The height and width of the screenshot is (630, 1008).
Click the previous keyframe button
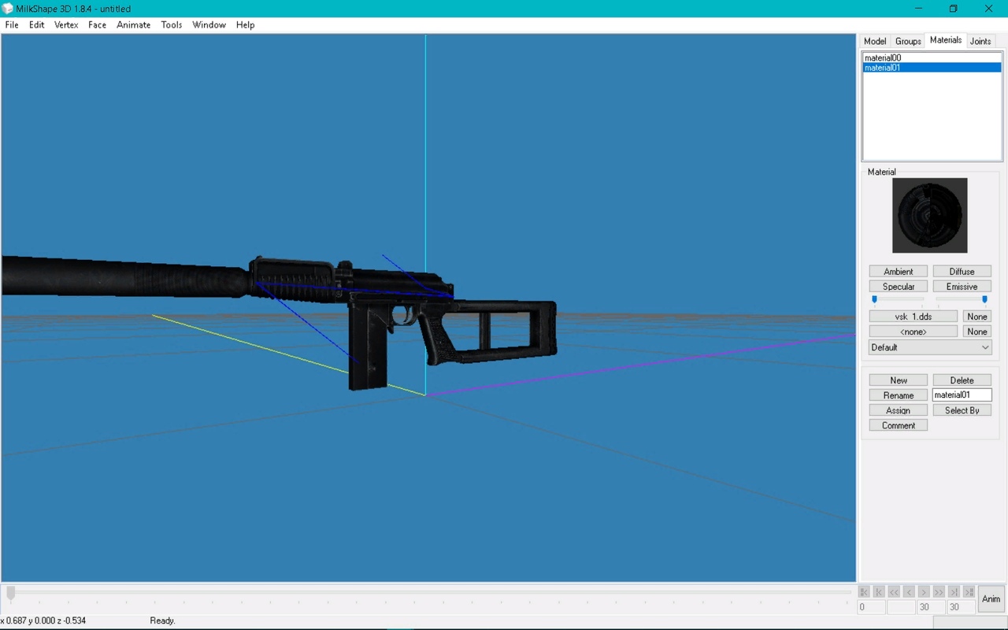click(x=879, y=591)
